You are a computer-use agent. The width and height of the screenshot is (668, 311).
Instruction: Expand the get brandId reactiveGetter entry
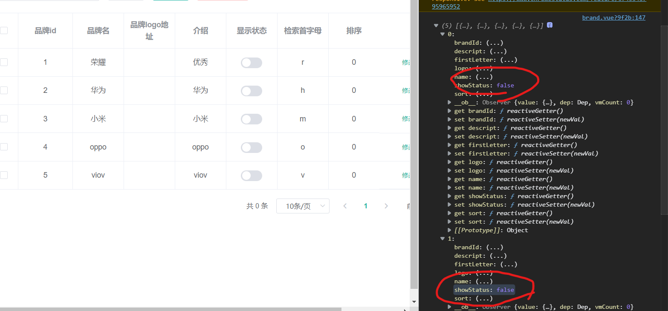(x=450, y=111)
